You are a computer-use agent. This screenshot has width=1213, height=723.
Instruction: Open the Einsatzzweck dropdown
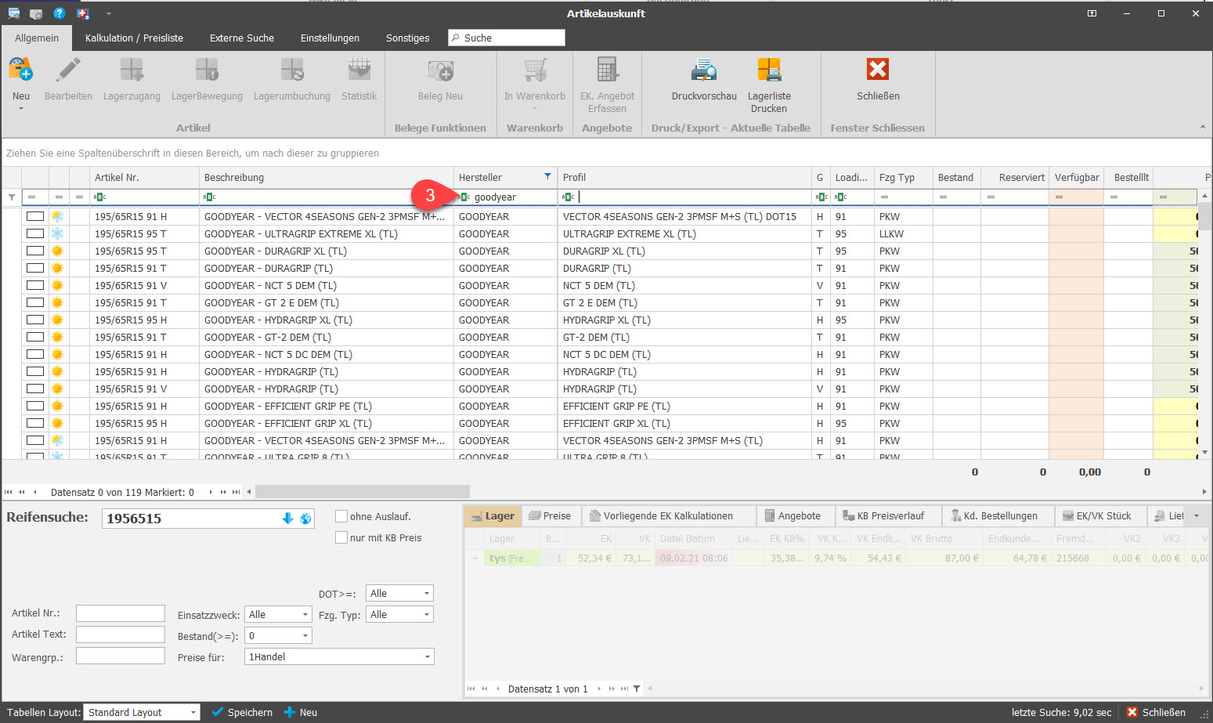coord(305,614)
